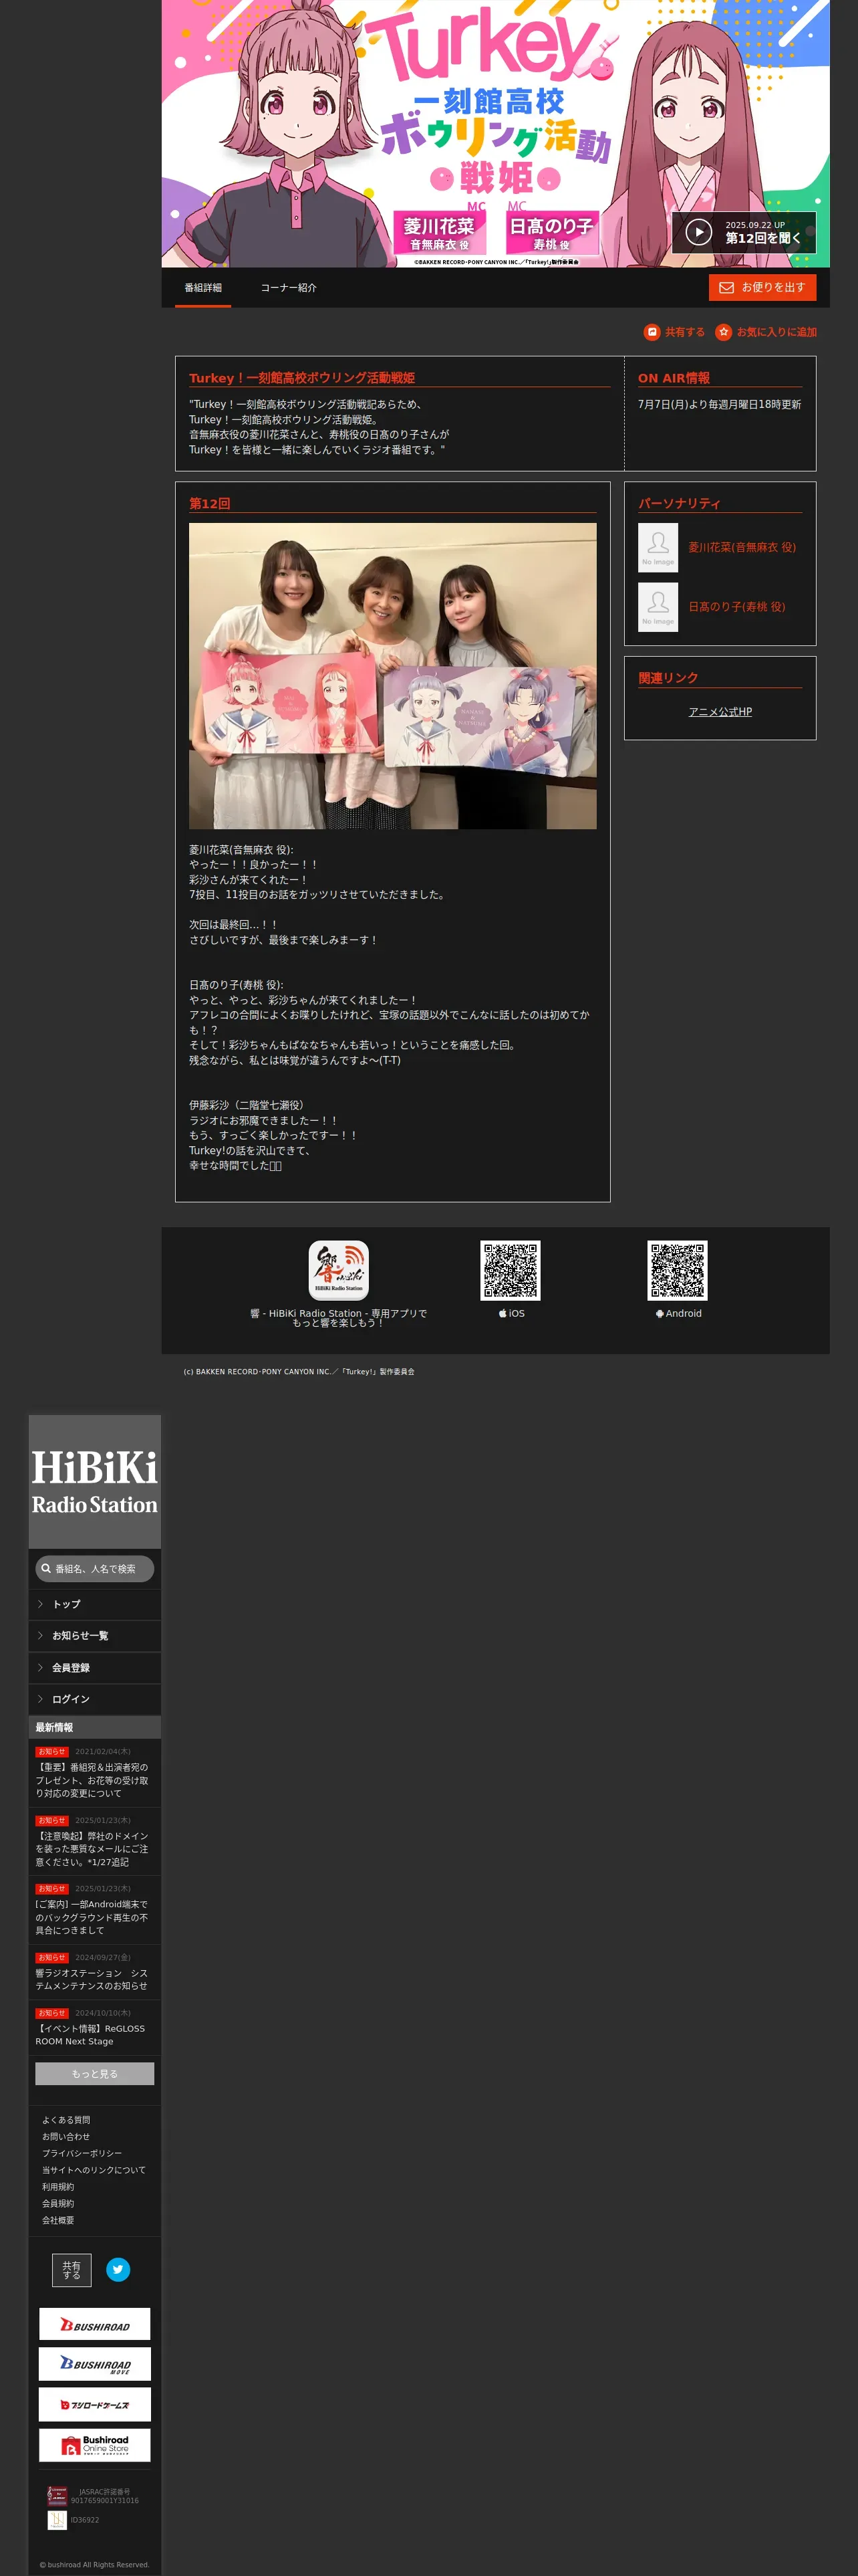Click the お便りを出す mail button

click(762, 287)
